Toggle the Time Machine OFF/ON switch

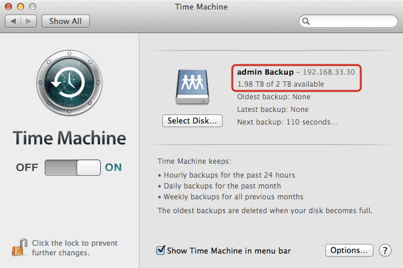72,167
